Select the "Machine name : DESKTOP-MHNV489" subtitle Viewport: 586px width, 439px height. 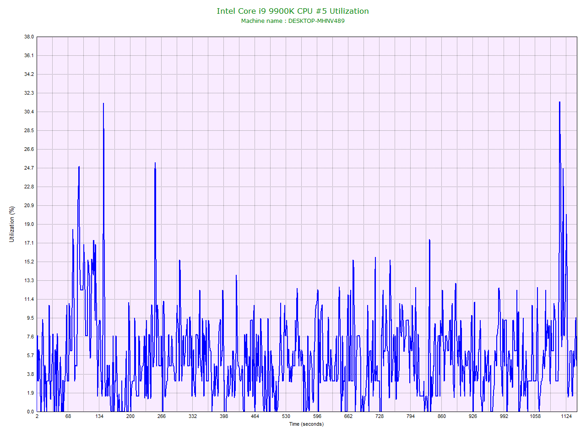[293, 21]
